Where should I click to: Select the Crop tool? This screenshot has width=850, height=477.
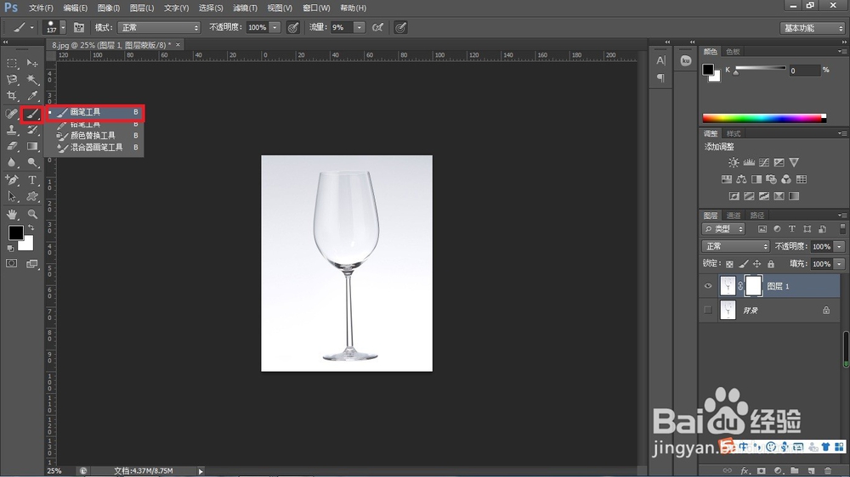[x=12, y=97]
